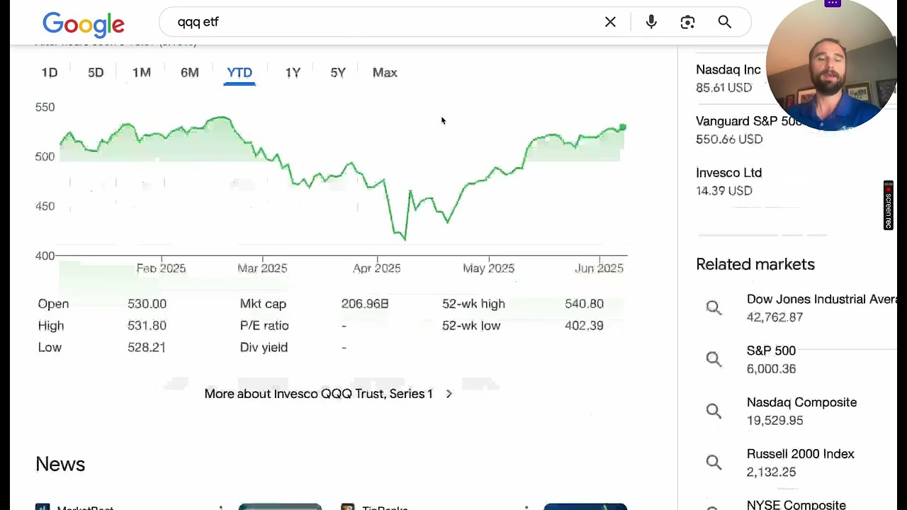The height and width of the screenshot is (510, 907).
Task: Click the P/E ratio label
Action: (x=264, y=326)
